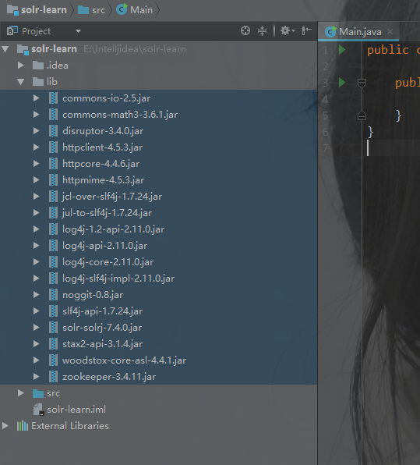Screen dimensions: 420x465
Task: Select jul-to-slf4j-1.7.24.jar
Action: pos(107,213)
